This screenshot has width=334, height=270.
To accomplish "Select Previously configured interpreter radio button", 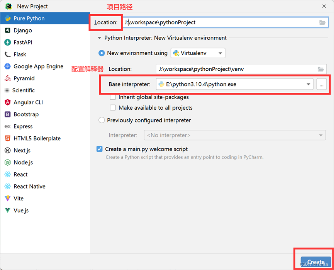I will click(102, 120).
